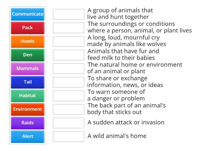Select the Communicate word tile
Viewport: 202px width, 151px height.
click(28, 14)
